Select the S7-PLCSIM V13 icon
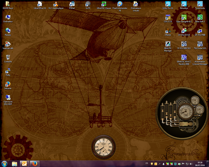 tap(184, 44)
